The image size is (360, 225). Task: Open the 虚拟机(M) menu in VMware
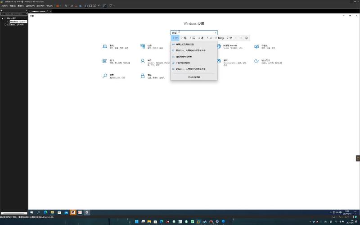tap(30, 6)
